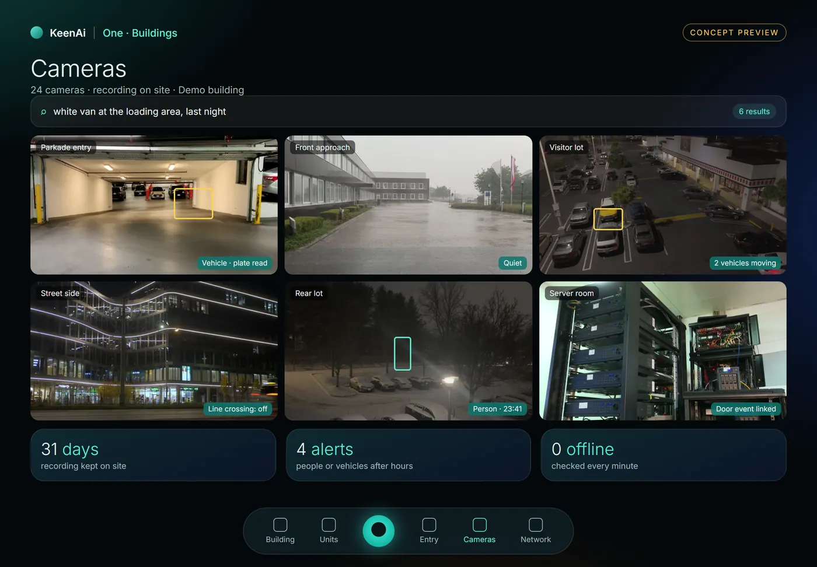817x567 pixels.
Task: Open the One · Buildings link
Action: (140, 33)
